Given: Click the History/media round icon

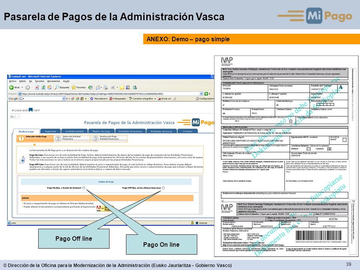Looking at the screenshot, I should (90, 87).
